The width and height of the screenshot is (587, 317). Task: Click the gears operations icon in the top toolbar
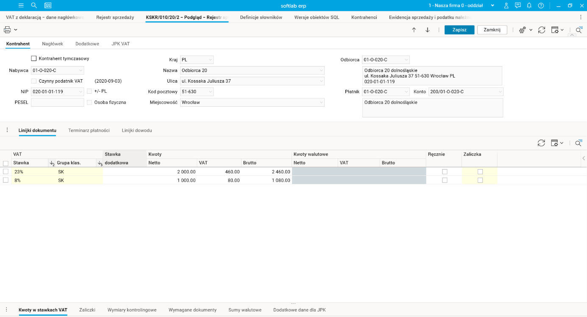click(523, 30)
